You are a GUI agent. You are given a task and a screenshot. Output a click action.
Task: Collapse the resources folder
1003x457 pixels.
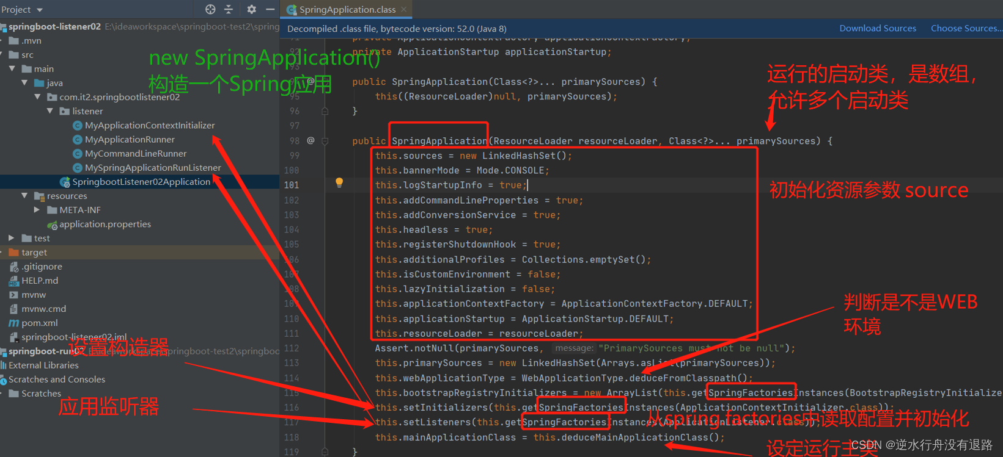[24, 196]
